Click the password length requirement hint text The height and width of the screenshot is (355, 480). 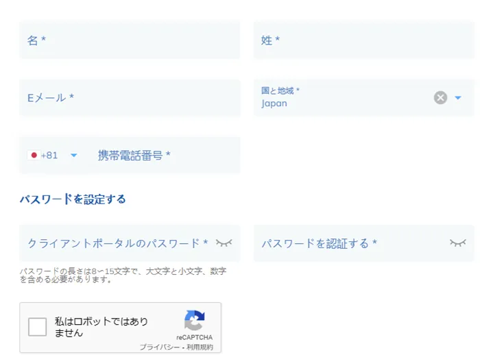pyautogui.click(x=123, y=275)
